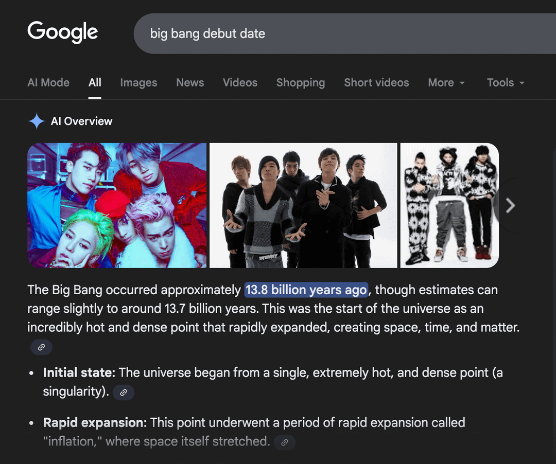Click link icon after 'space itself stretched'

pyautogui.click(x=285, y=442)
